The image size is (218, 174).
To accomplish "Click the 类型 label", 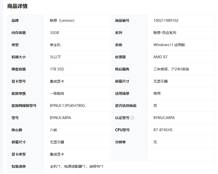I will 15,45.
